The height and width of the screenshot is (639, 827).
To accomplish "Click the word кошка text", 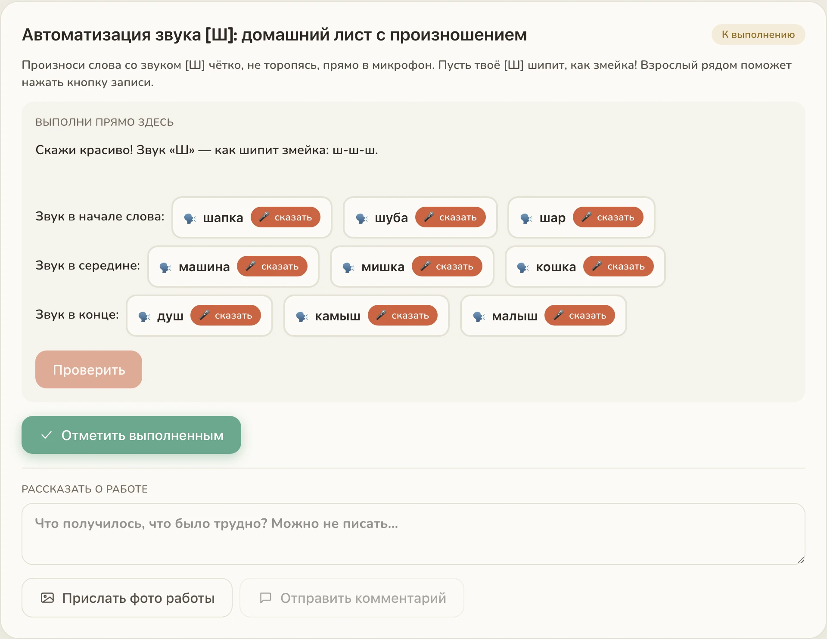I will [x=556, y=267].
